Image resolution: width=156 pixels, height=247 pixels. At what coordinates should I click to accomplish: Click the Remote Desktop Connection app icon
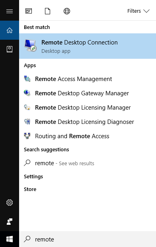(x=31, y=46)
